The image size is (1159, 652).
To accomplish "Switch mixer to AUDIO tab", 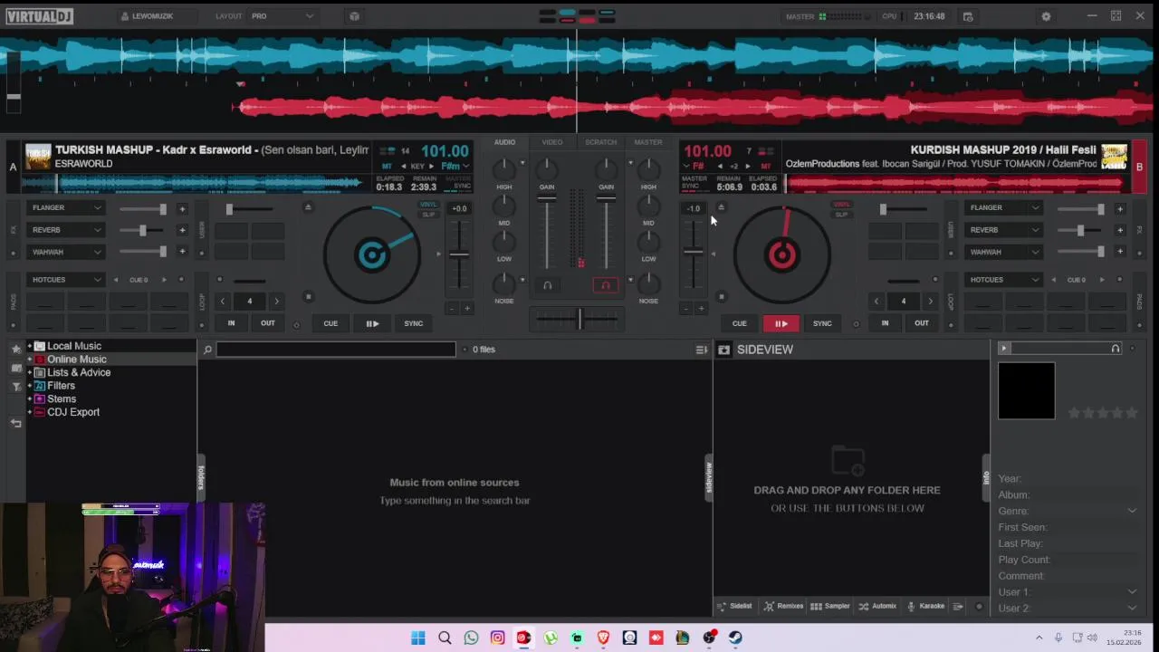I will (504, 142).
